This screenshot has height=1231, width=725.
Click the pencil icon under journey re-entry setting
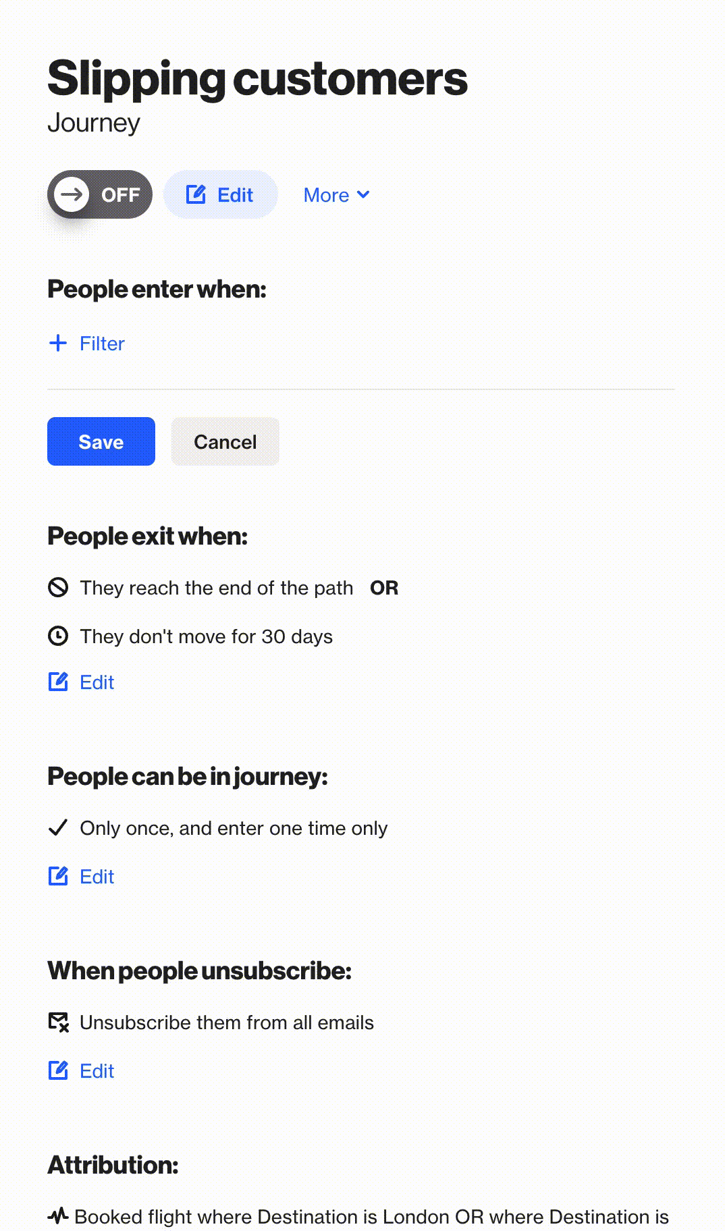[58, 876]
